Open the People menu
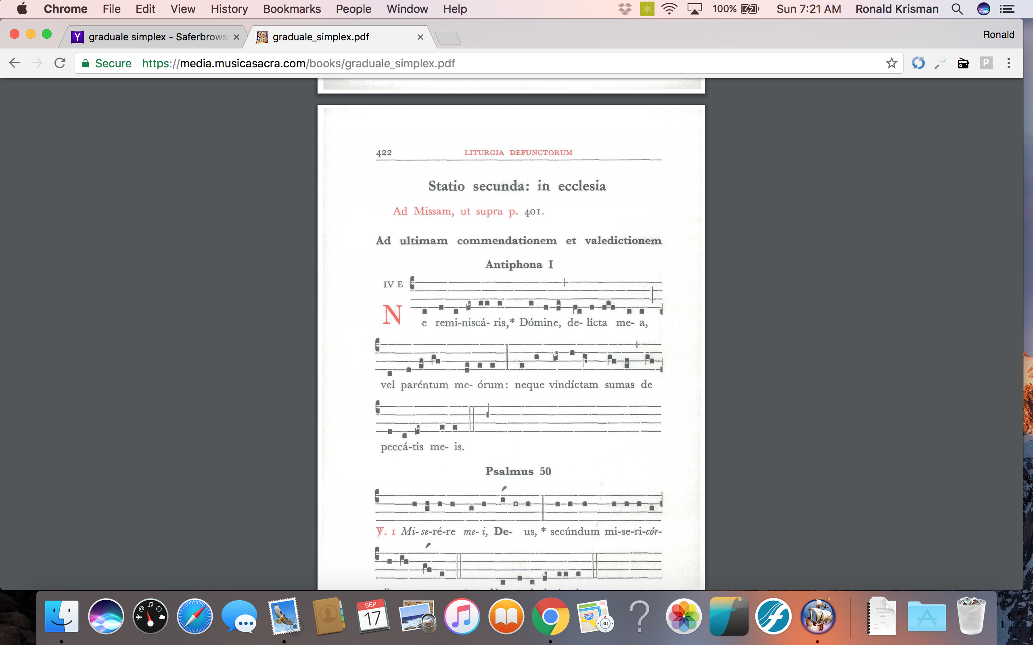 tap(353, 9)
